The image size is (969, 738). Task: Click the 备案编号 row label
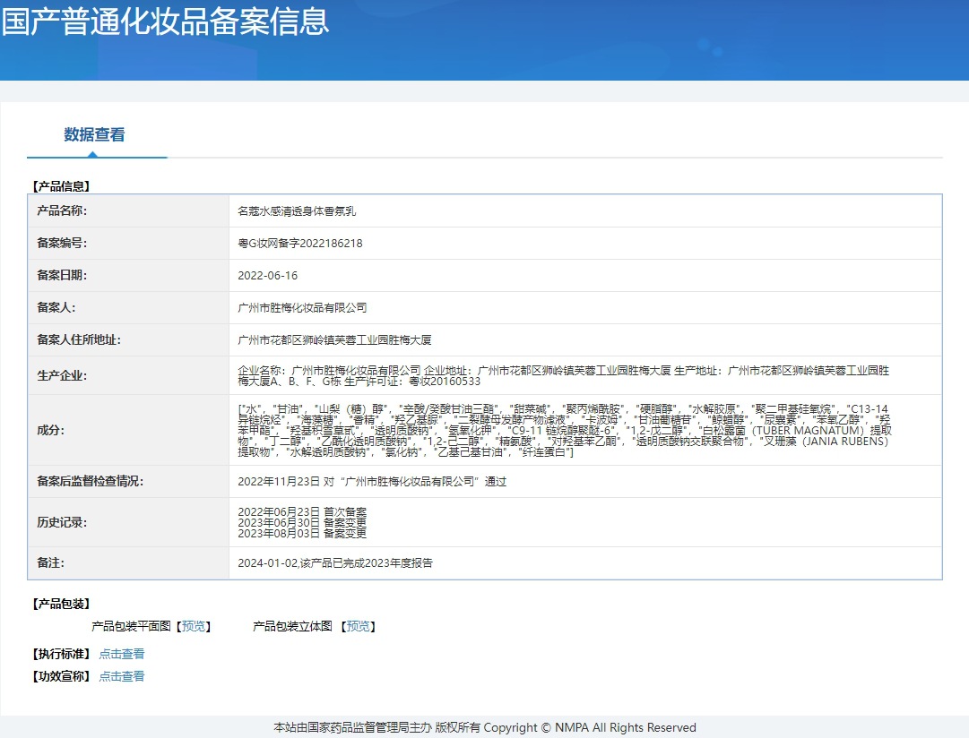click(x=62, y=243)
